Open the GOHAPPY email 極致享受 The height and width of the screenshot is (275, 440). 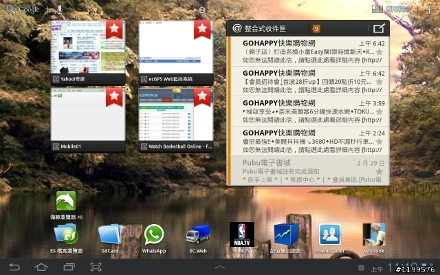click(x=308, y=111)
